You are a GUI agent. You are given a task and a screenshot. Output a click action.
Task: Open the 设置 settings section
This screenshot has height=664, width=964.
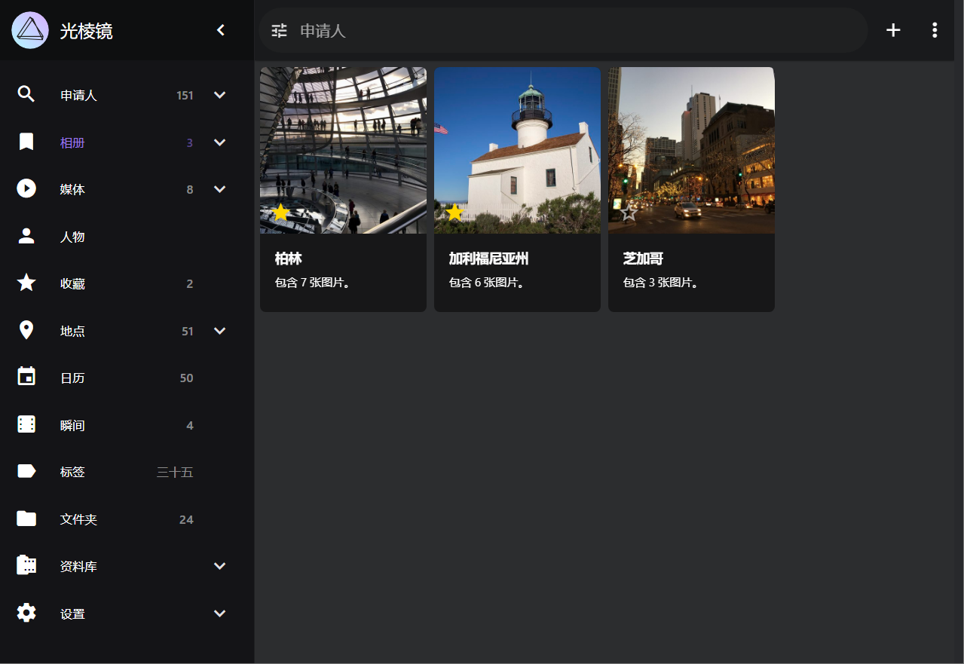coord(72,614)
